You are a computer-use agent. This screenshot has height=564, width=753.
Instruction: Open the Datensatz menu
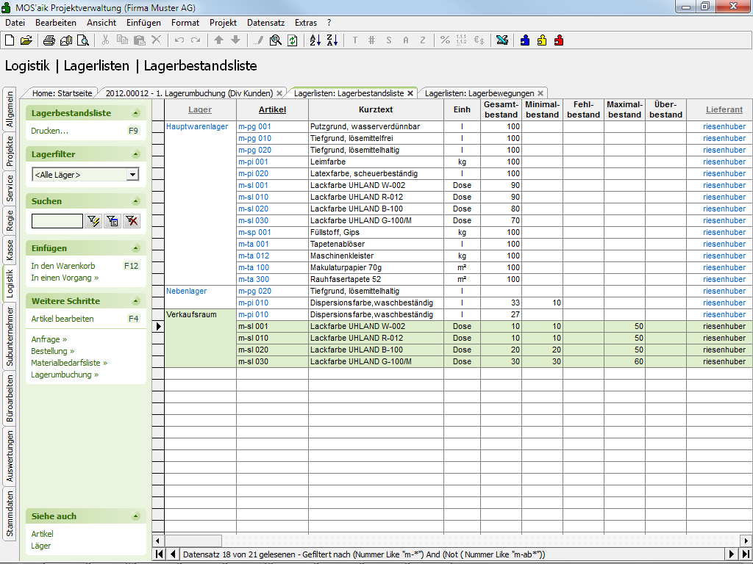(x=264, y=23)
